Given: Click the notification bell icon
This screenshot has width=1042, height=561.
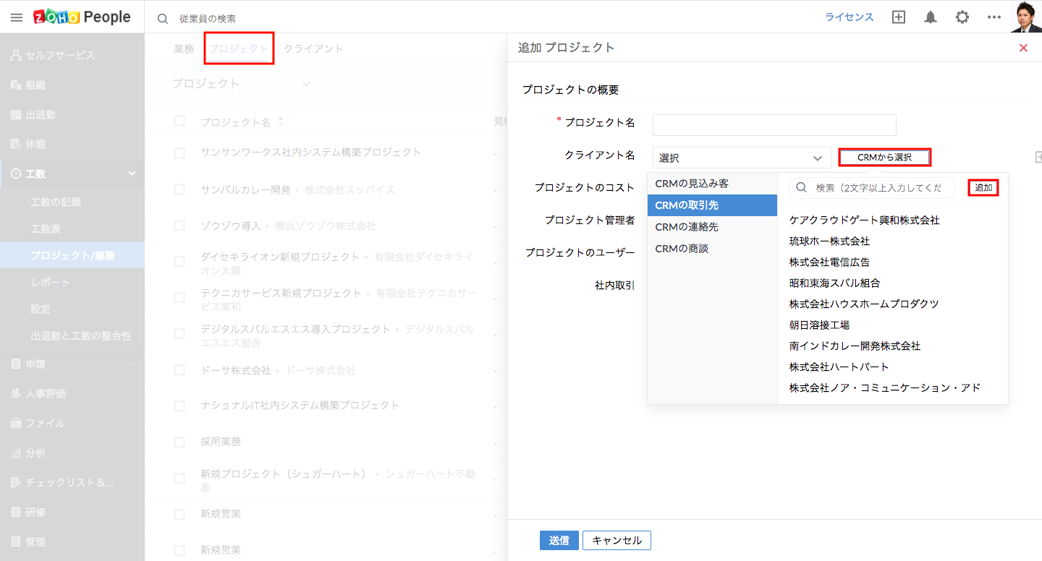Looking at the screenshot, I should [931, 17].
